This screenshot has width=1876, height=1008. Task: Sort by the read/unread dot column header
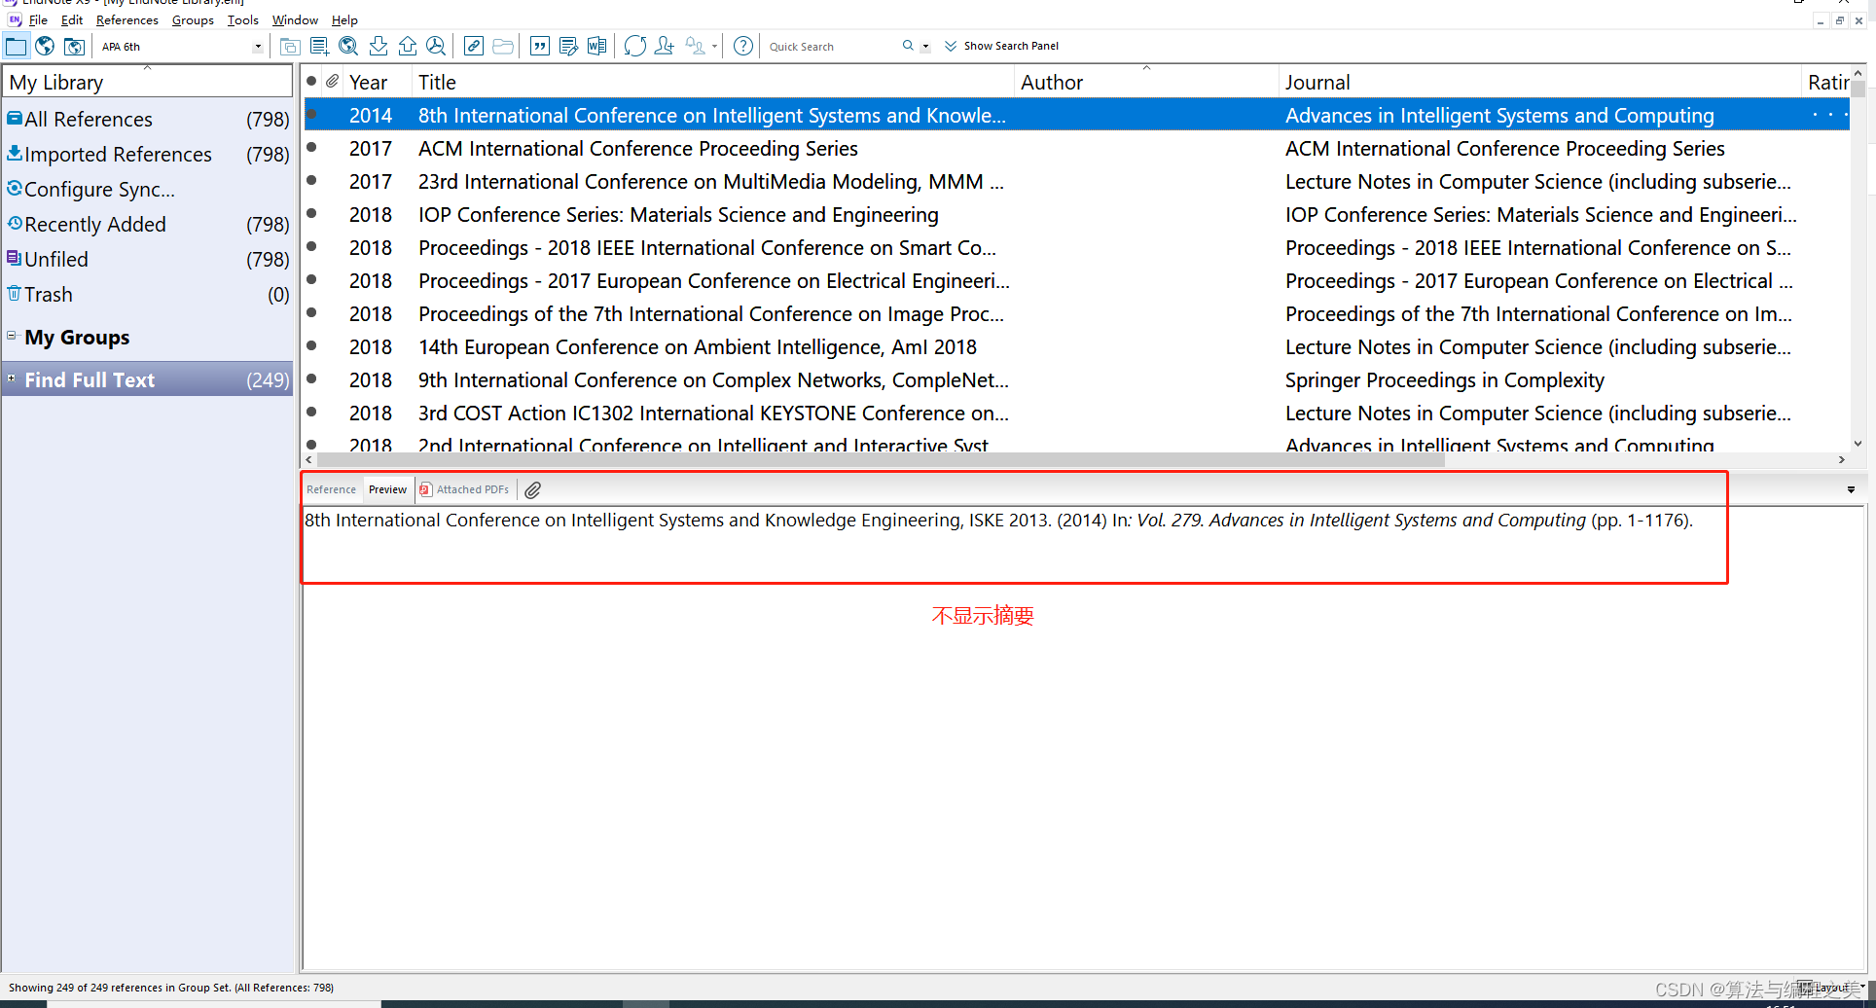[311, 82]
